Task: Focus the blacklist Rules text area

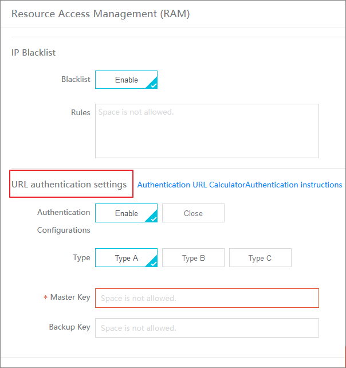Action: pos(207,131)
